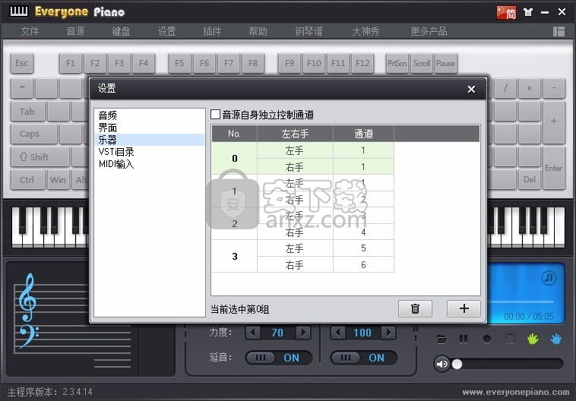Open the skin shirt icon in title bar
The height and width of the screenshot is (401, 576).
tap(528, 12)
